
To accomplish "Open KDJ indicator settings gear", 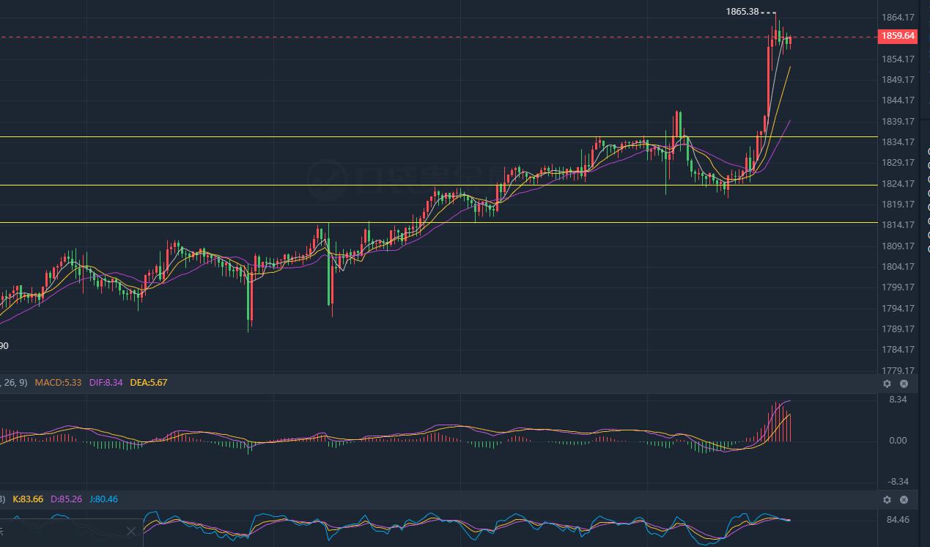I will point(887,499).
